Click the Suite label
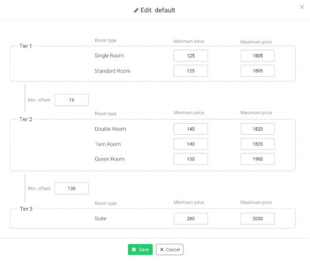The height and width of the screenshot is (266, 310). (x=100, y=219)
